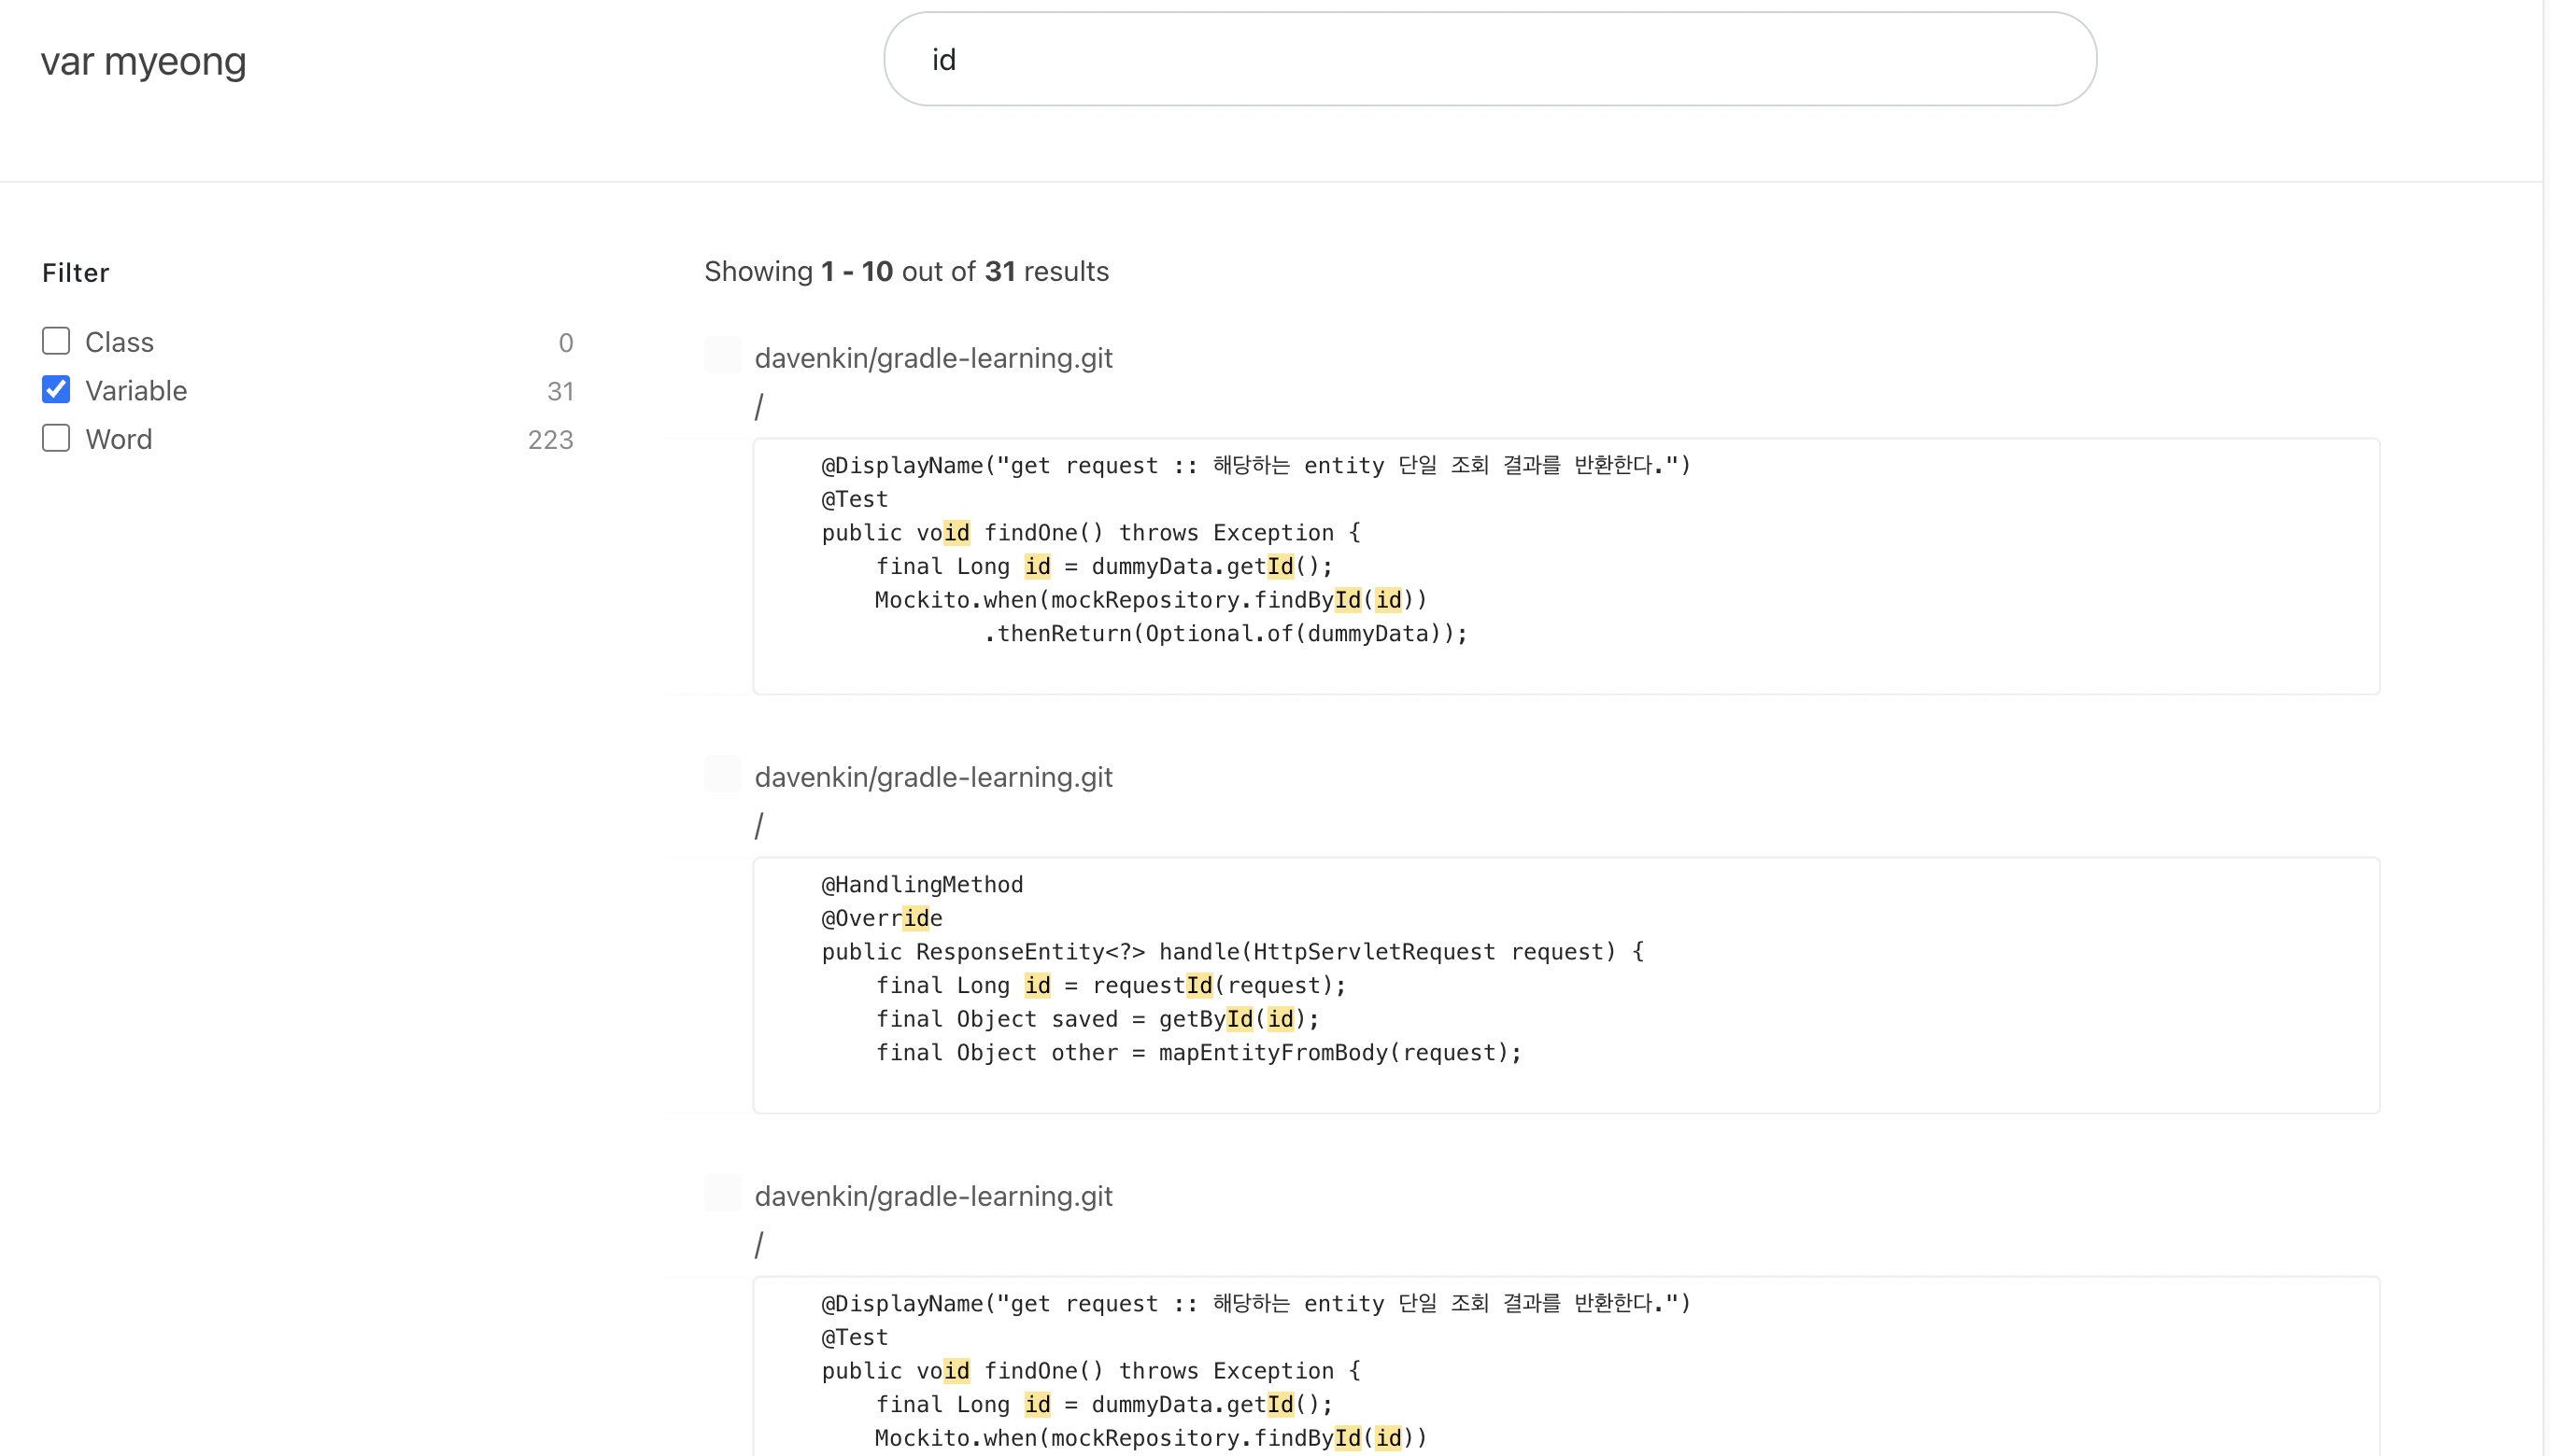This screenshot has width=2550, height=1456.
Task: Select the Filter section heading
Action: pyautogui.click(x=75, y=272)
